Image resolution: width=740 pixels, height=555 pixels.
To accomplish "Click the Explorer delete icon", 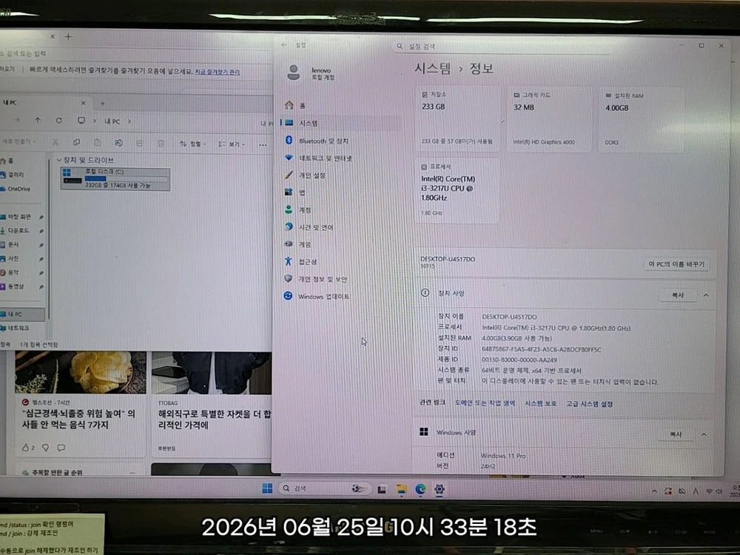I will (161, 143).
